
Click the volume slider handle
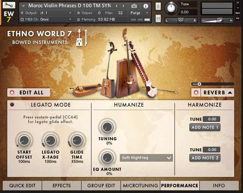point(220,20)
